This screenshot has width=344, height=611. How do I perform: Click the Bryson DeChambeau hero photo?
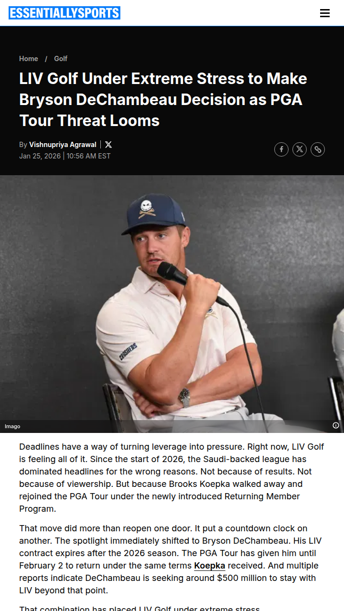click(172, 304)
